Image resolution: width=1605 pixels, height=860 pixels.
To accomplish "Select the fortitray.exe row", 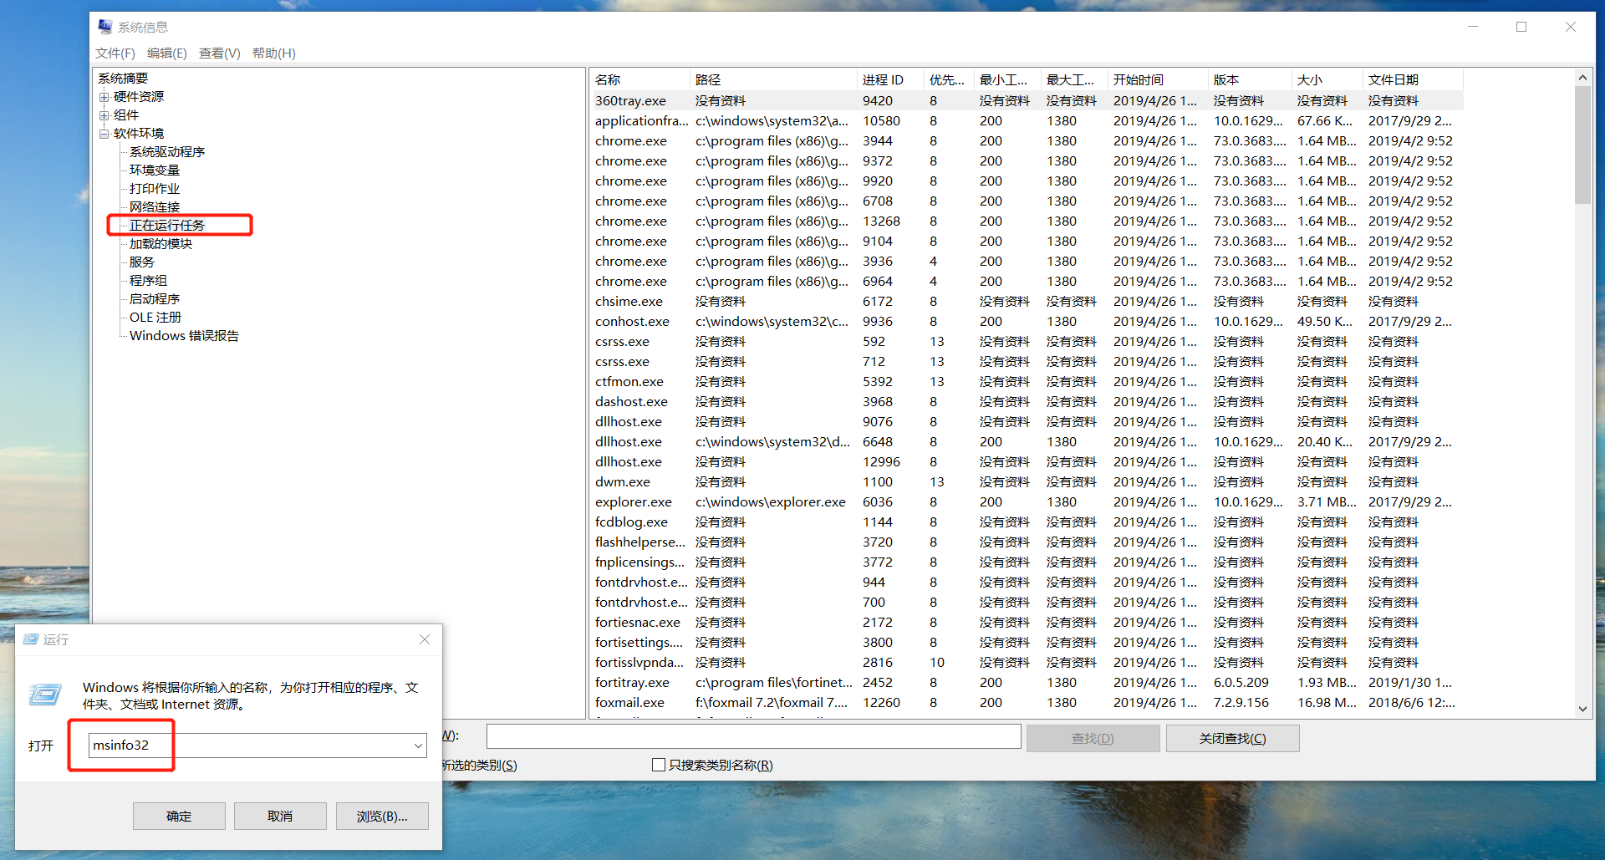I will pyautogui.click(x=1027, y=682).
